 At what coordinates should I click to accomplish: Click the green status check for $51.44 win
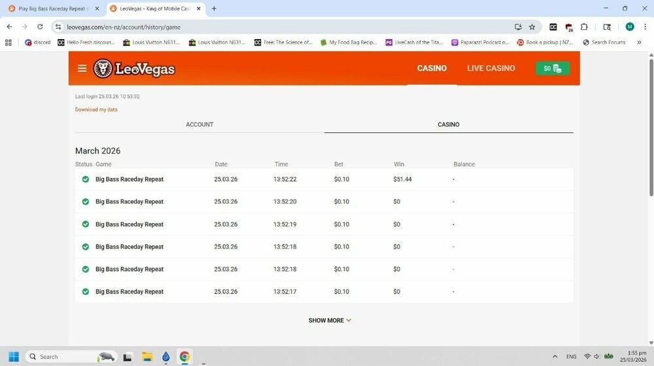86,179
